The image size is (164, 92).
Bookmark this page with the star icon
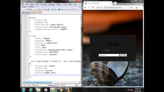click(131, 7)
